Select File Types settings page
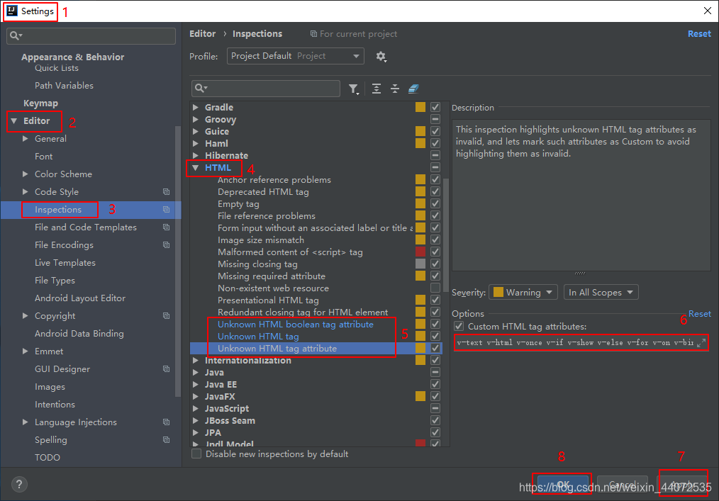The height and width of the screenshot is (501, 719). [x=55, y=280]
